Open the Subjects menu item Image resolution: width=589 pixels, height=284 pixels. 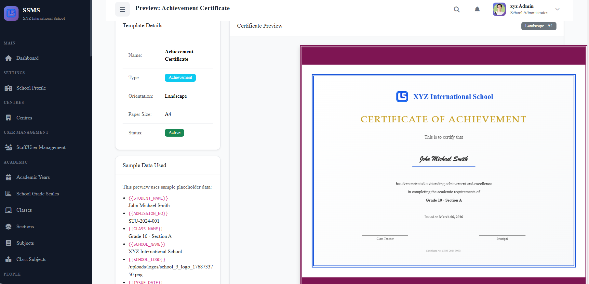point(25,243)
